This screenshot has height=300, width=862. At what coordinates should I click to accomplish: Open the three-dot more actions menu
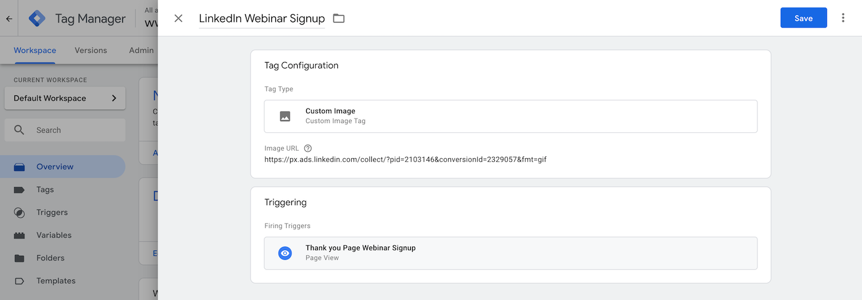click(x=843, y=18)
